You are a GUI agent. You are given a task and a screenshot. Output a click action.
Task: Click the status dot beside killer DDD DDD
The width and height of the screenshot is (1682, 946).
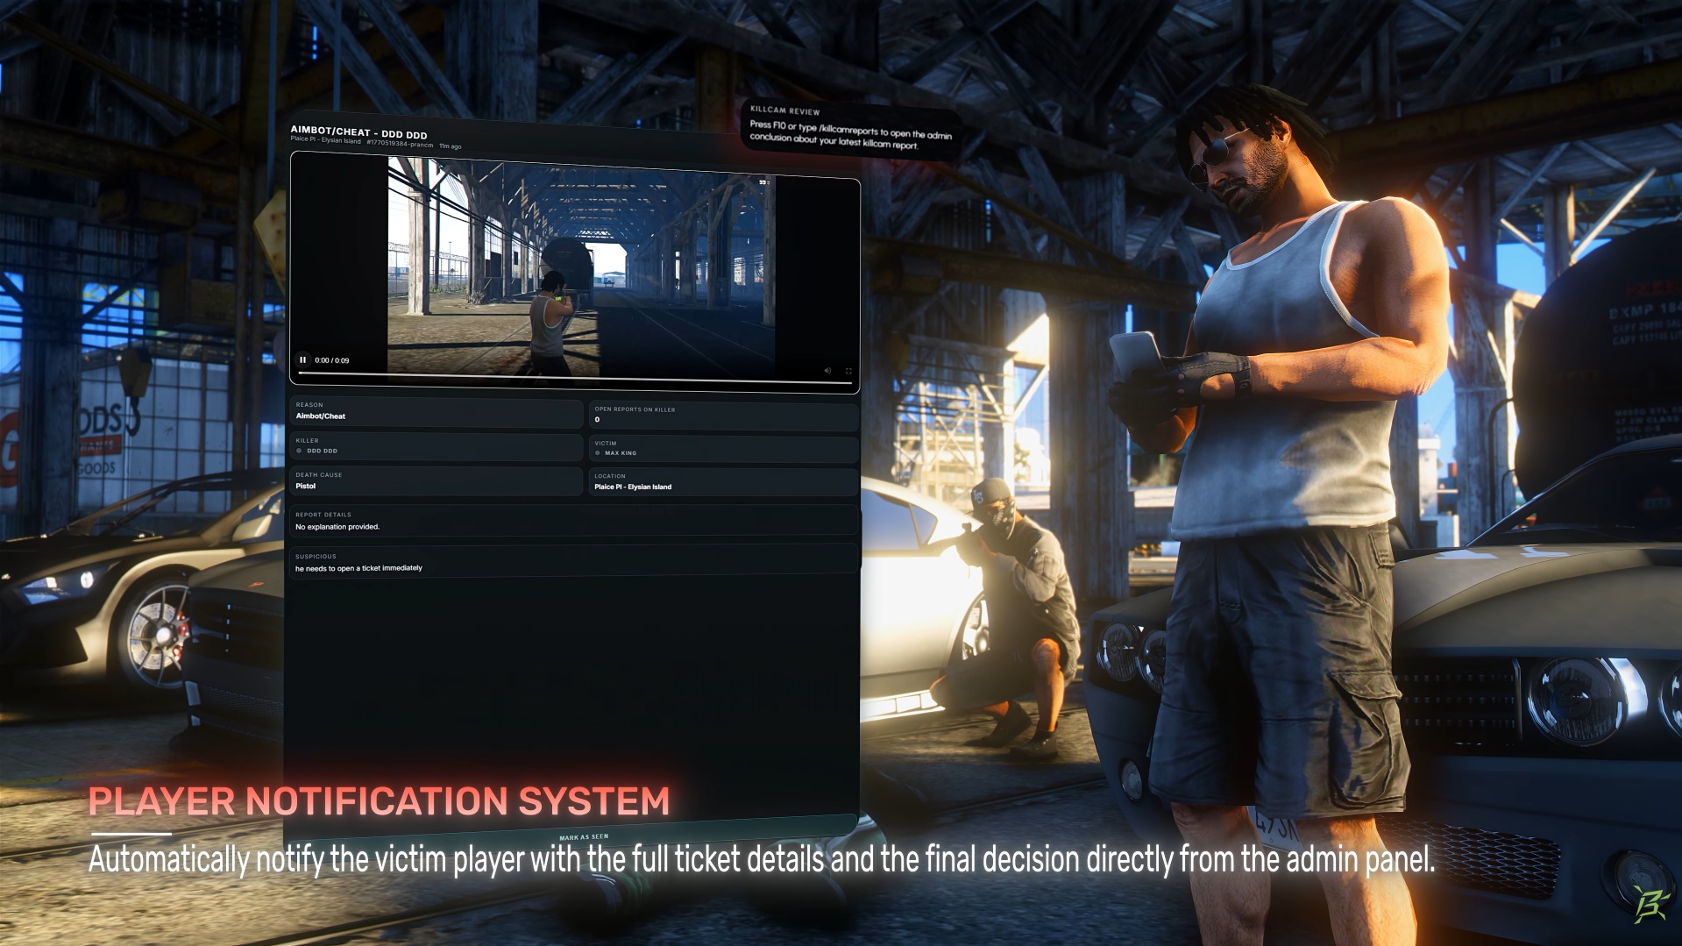tap(299, 451)
